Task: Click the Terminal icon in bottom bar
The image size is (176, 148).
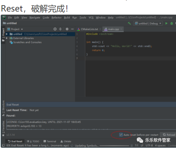Action: click(x=45, y=141)
